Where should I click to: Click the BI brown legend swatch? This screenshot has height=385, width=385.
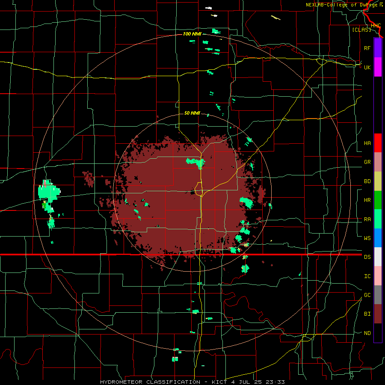coord(378,314)
